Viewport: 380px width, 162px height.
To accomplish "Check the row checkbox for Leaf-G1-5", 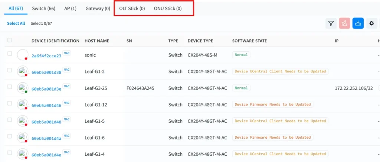I will pyautogui.click(x=10, y=119).
